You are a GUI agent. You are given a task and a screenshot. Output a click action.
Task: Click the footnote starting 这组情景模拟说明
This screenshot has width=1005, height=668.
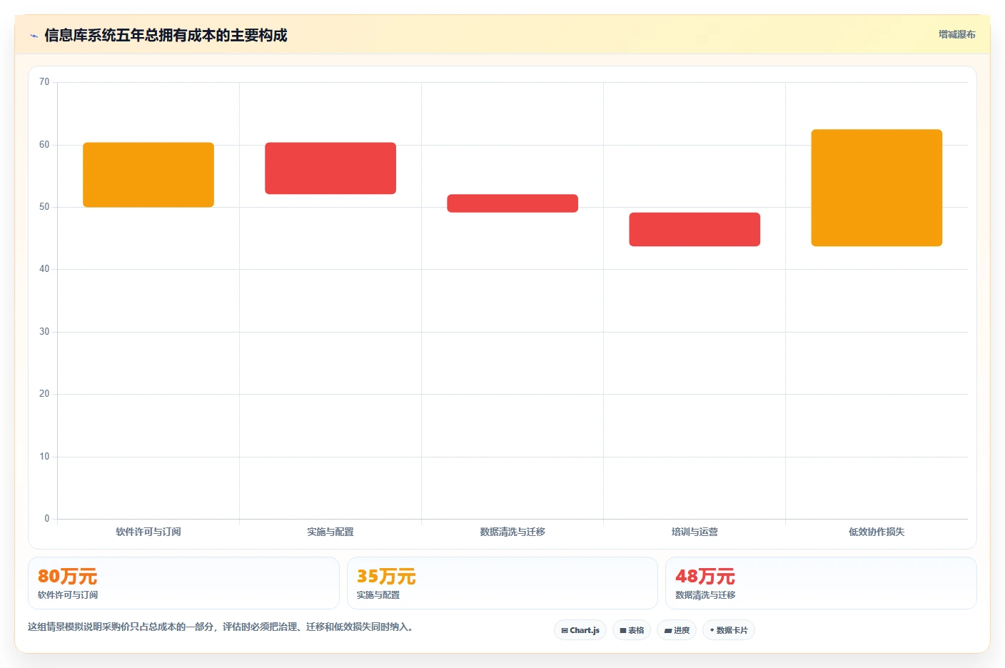click(221, 627)
